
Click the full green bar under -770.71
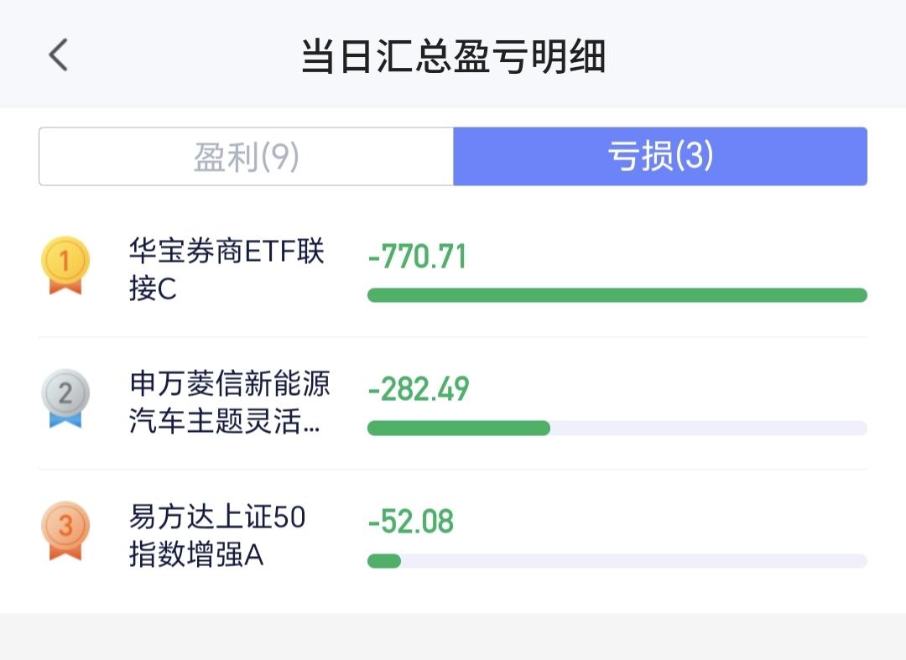[617, 295]
